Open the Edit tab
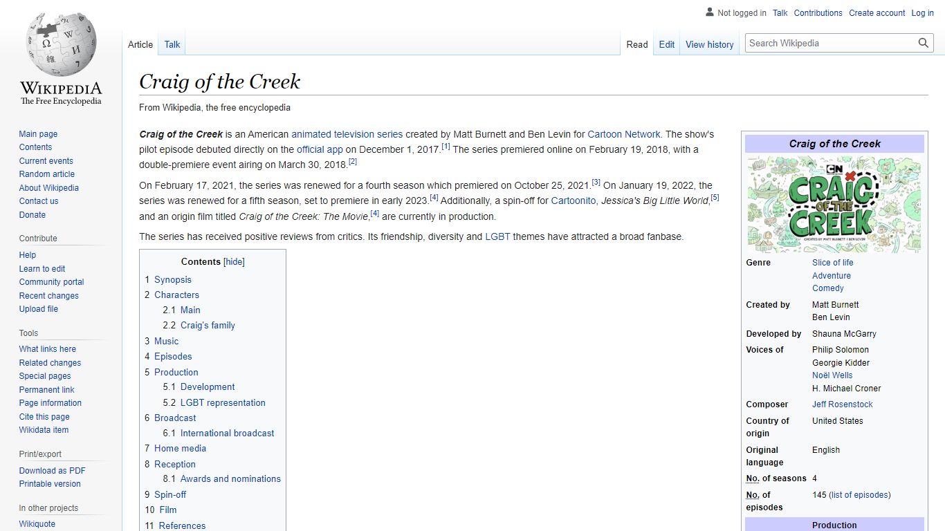Screen dimensions: 945x531 click(667, 44)
